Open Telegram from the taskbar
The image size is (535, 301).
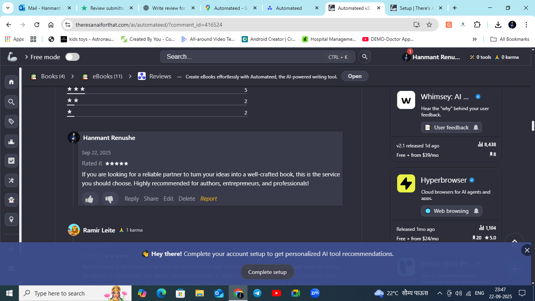click(x=257, y=293)
